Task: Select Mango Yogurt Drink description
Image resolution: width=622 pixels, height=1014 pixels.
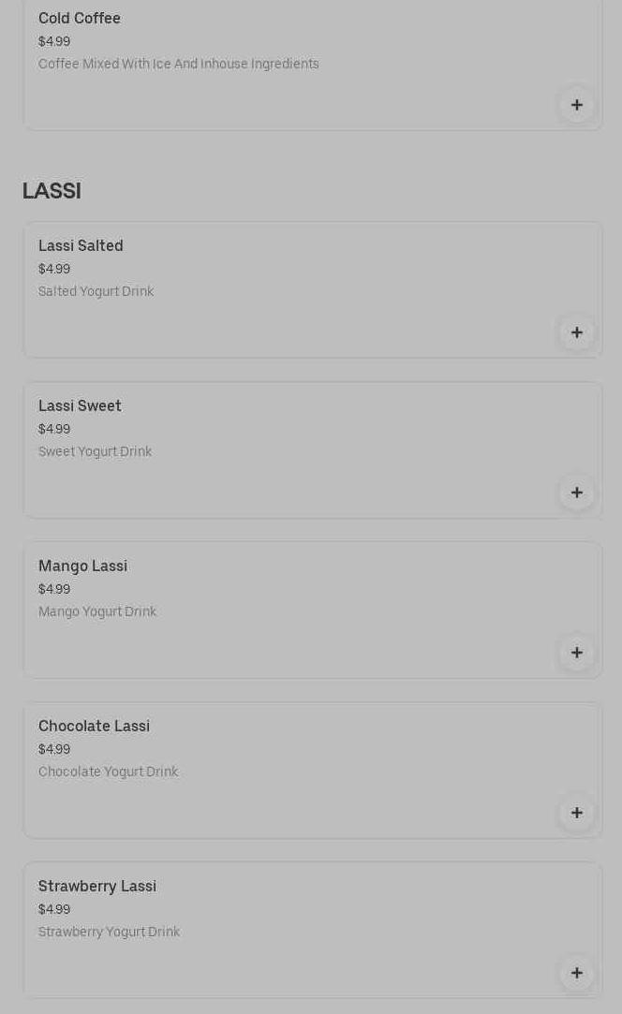Action: click(x=97, y=612)
